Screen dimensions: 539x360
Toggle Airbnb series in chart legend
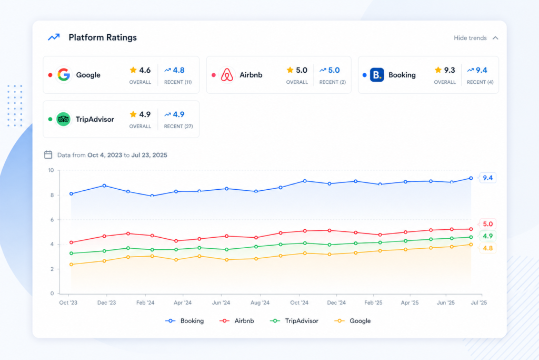point(237,321)
